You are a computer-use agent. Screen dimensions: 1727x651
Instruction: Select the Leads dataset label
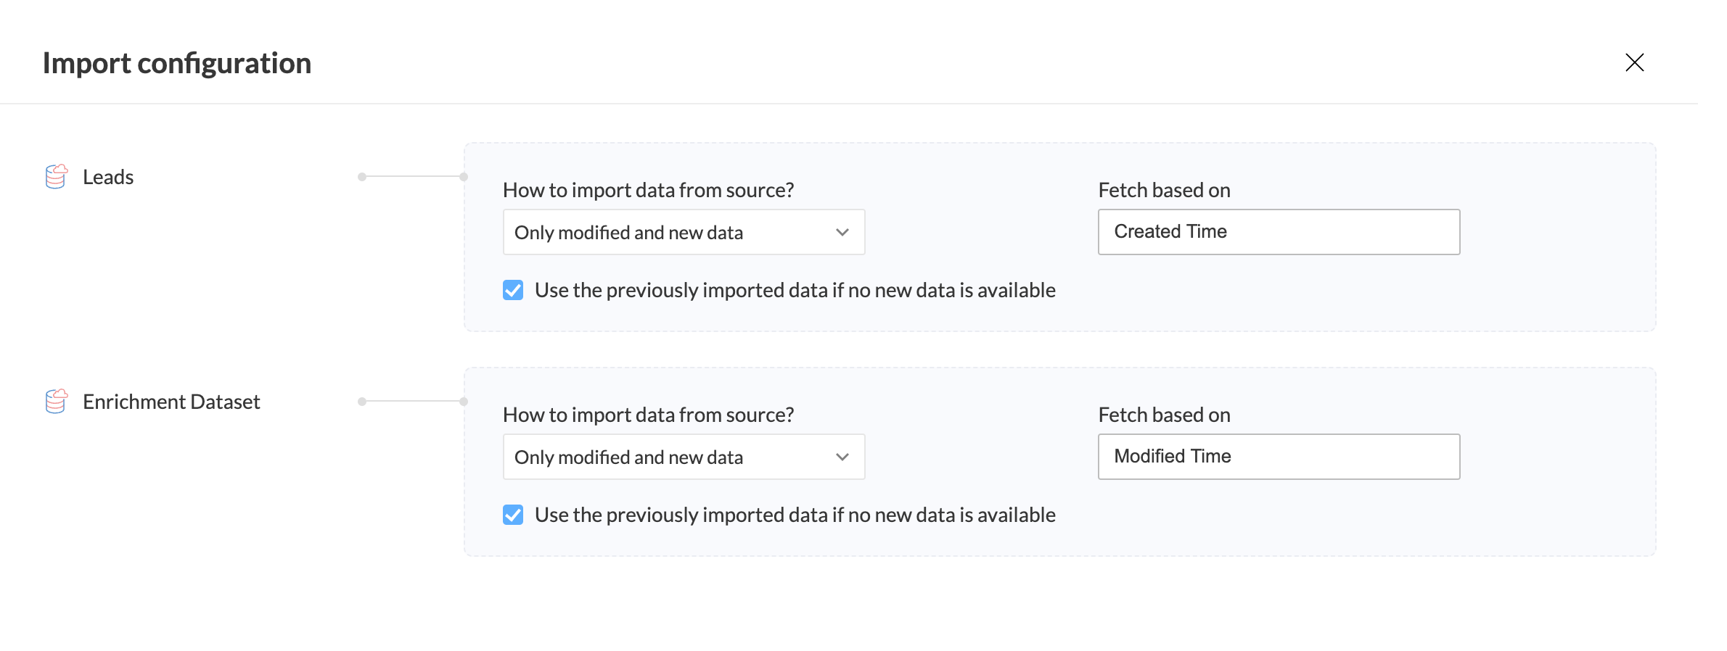pos(108,177)
